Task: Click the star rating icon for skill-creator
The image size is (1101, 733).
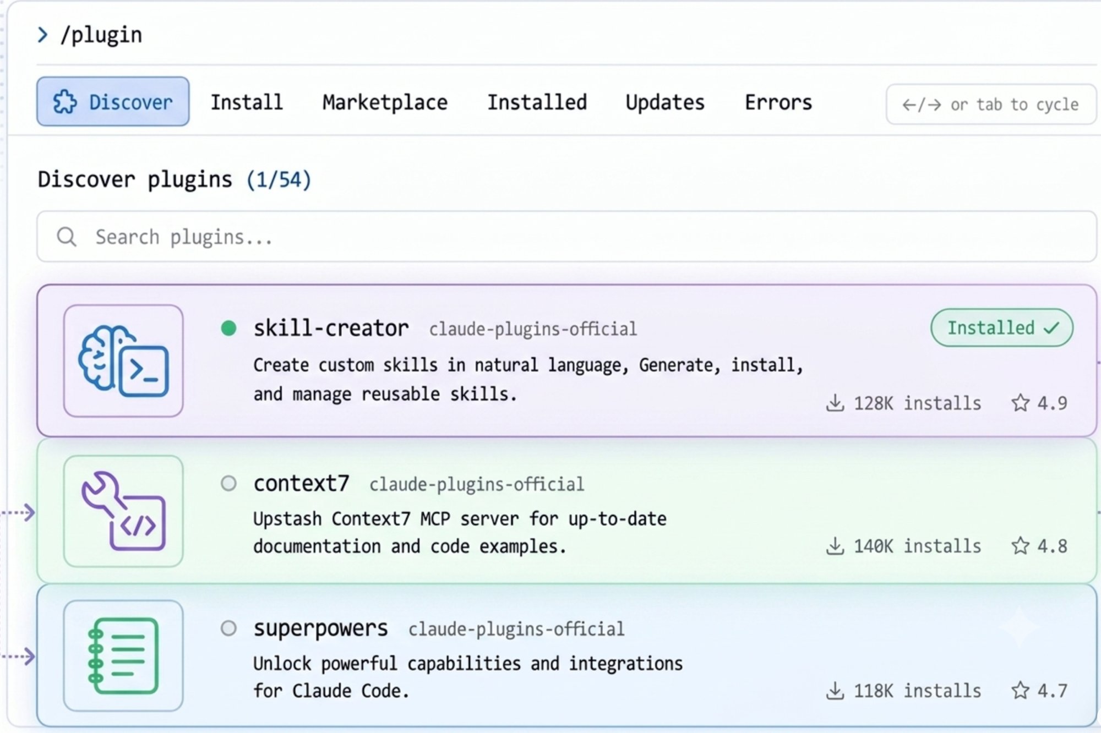Action: click(1020, 403)
